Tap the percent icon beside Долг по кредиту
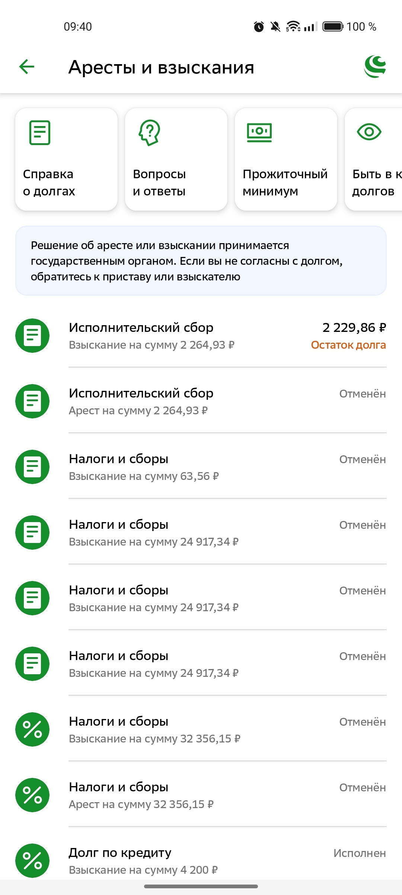This screenshot has width=402, height=895. (x=32, y=860)
